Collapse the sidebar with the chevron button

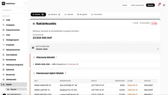[25, 3]
